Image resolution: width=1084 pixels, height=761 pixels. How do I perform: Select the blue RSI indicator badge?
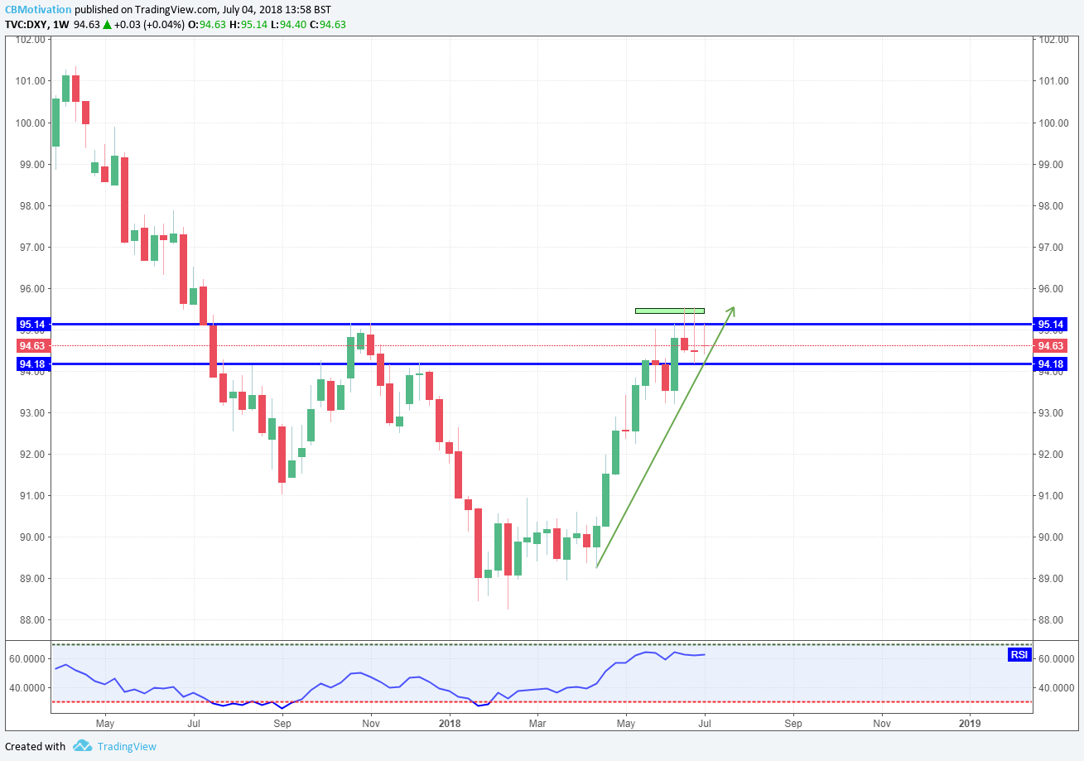tap(1019, 655)
